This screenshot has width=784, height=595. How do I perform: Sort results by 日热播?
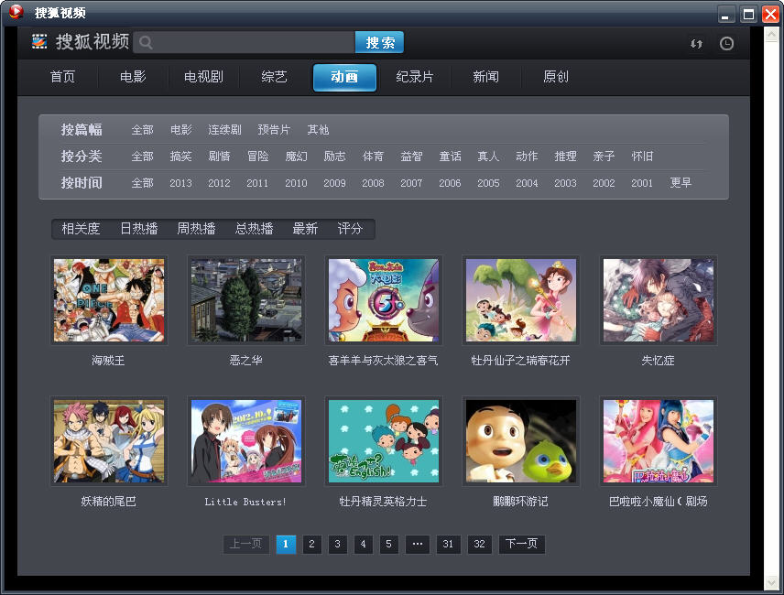139,229
